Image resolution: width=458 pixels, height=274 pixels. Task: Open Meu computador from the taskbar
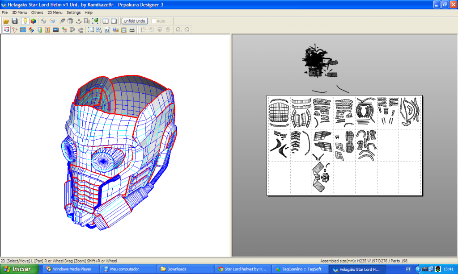click(127, 269)
